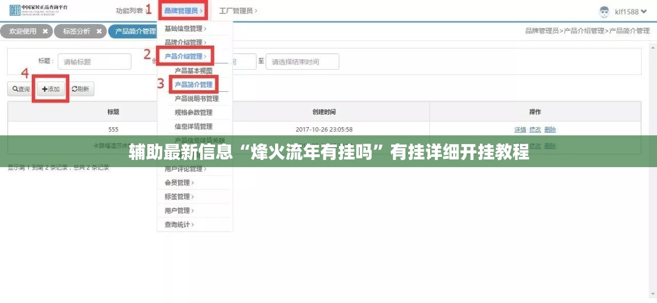Viewport: 657px width, 303px height.
Task: Close the 标签分析 tab with its X
Action: click(x=99, y=31)
